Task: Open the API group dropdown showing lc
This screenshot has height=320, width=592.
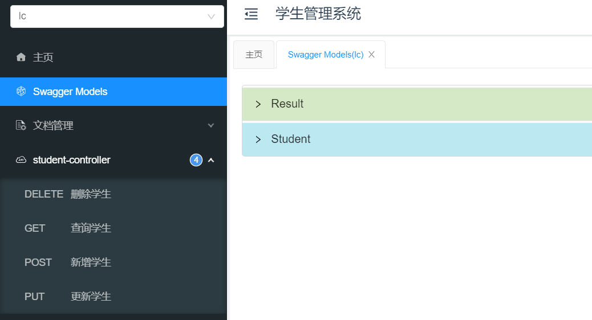Action: click(x=117, y=17)
